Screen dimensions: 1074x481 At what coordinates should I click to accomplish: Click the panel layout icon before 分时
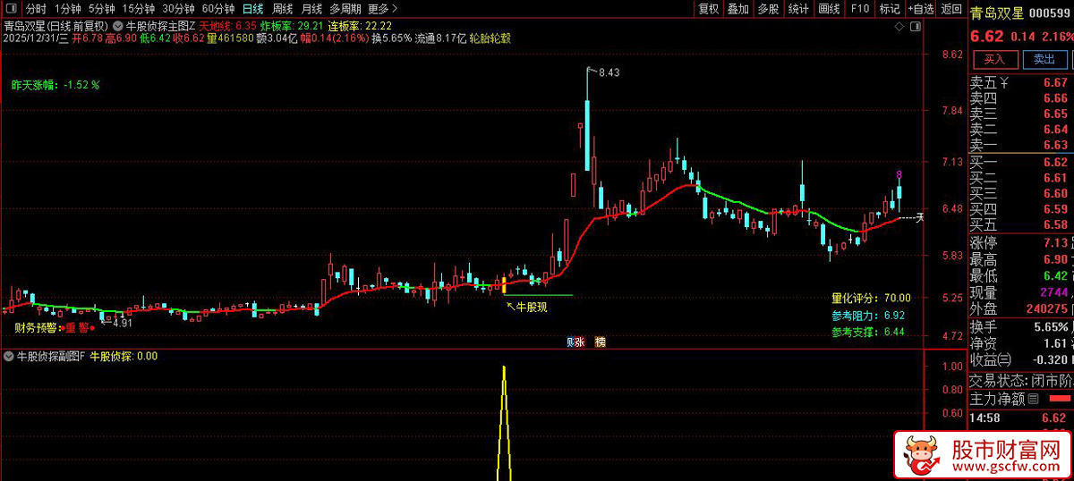[13, 9]
